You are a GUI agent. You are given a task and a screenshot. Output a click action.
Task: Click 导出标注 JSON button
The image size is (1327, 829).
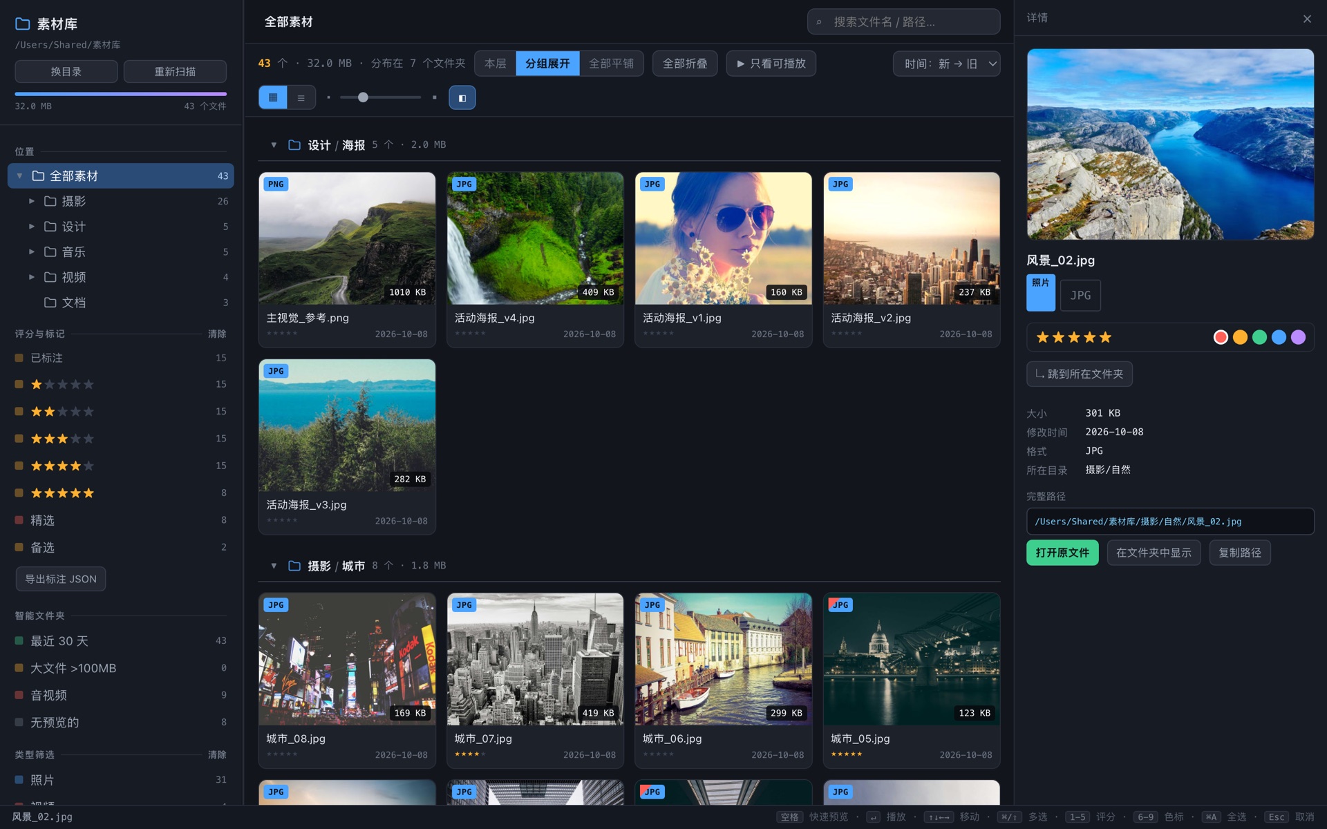pyautogui.click(x=61, y=579)
